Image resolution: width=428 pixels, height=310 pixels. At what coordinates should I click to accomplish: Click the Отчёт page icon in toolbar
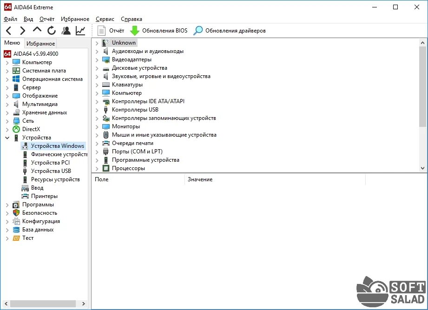click(x=101, y=31)
